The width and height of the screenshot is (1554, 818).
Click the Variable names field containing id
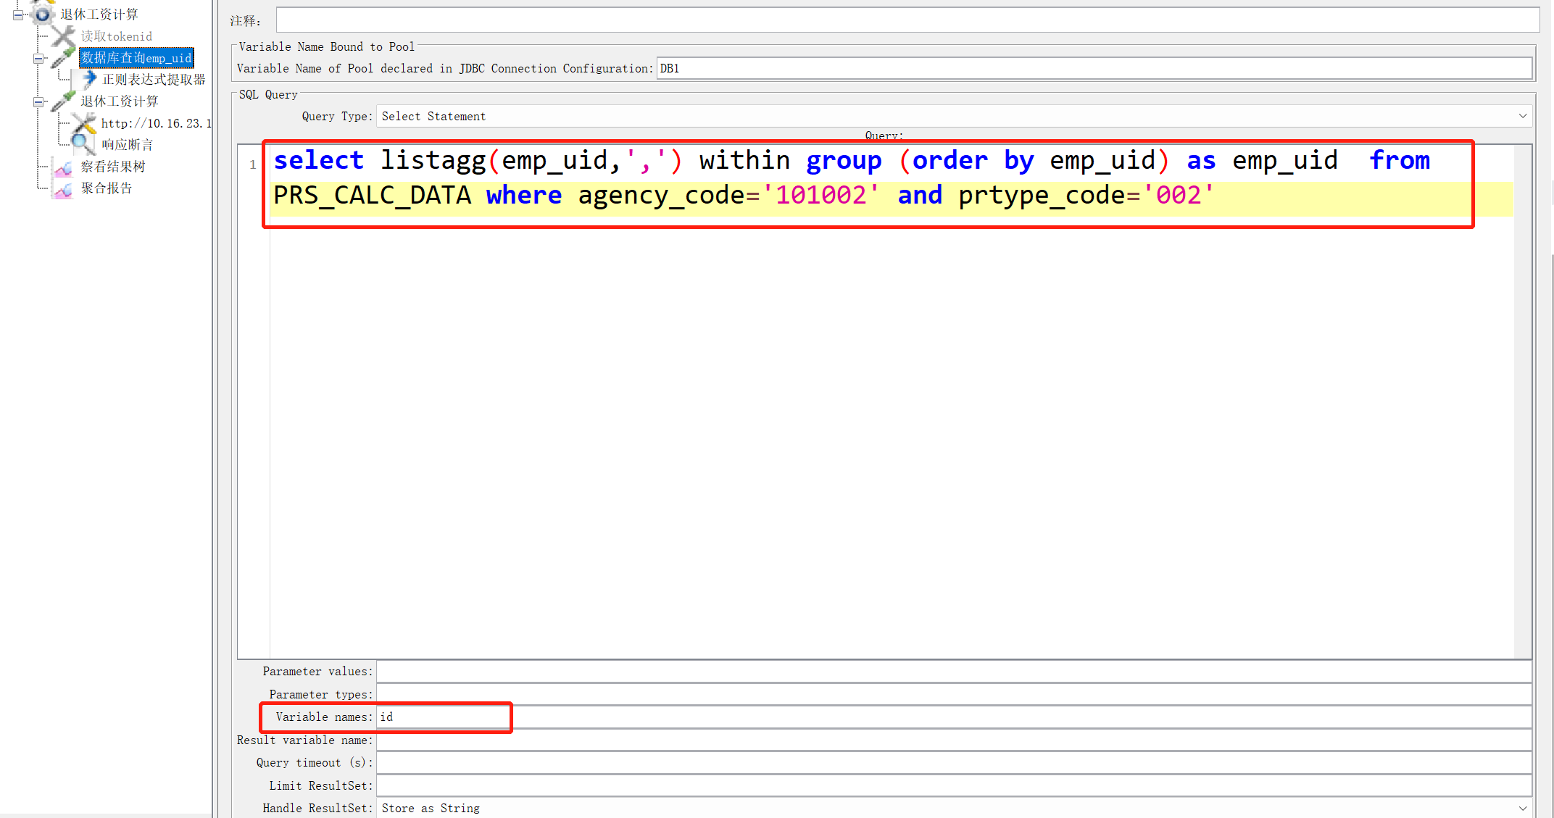point(443,717)
